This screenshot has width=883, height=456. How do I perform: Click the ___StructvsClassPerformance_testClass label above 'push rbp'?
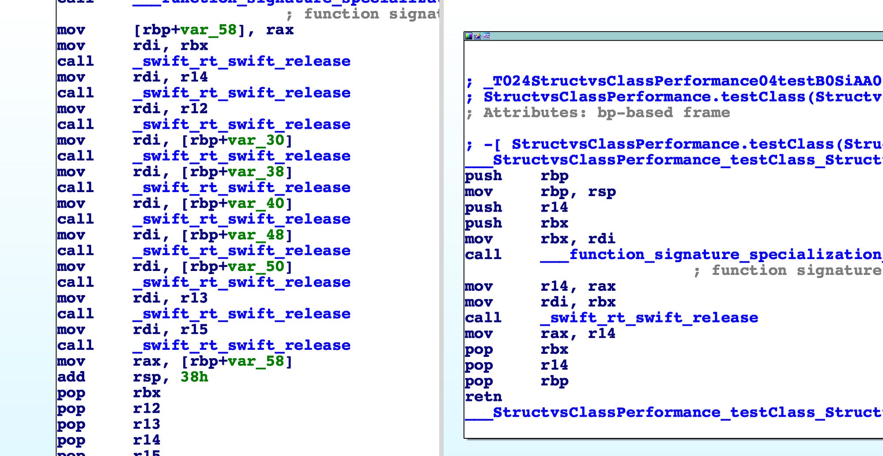coord(674,160)
